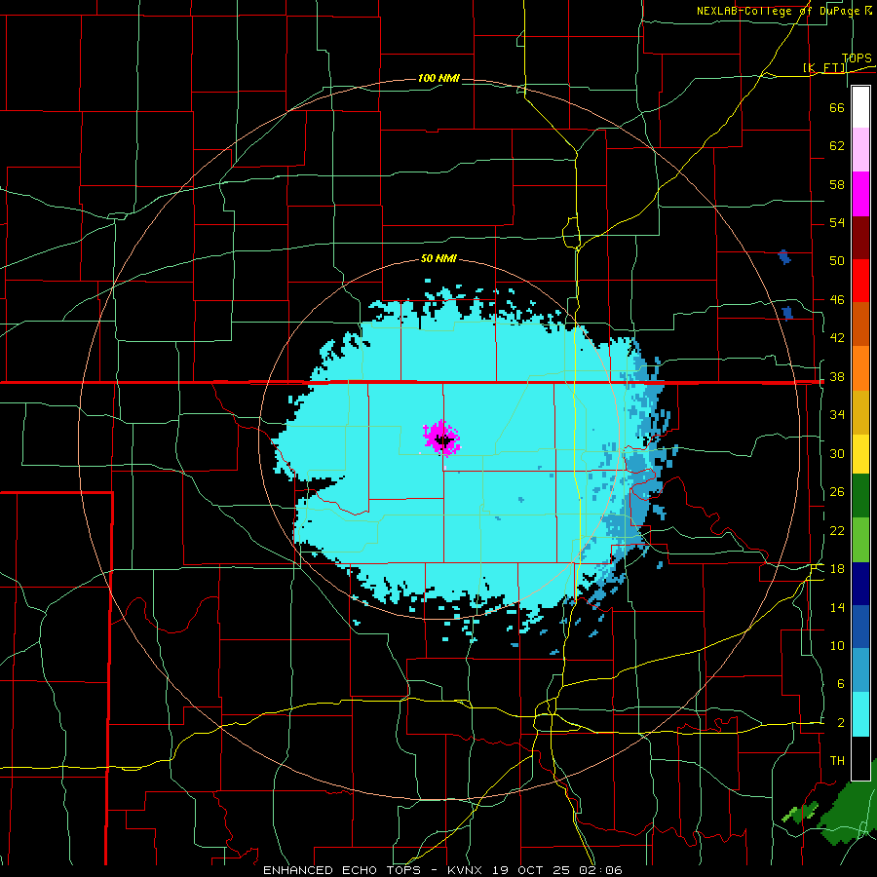Click the navy swatch in the TOPS scale
Image resolution: width=877 pixels, height=877 pixels.
(x=860, y=584)
